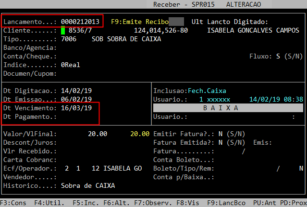Open F7:Observ. observations option
This screenshot has height=207, width=307.
click(135, 203)
